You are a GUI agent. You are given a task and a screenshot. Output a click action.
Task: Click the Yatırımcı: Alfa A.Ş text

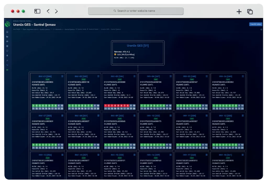(122, 51)
